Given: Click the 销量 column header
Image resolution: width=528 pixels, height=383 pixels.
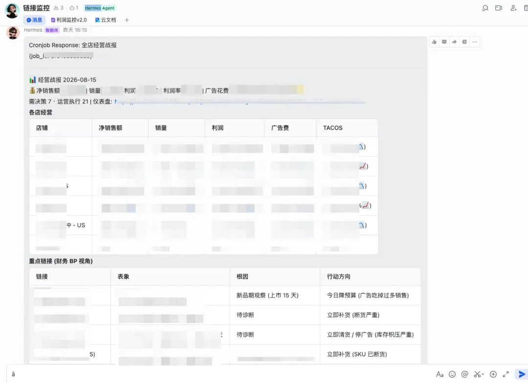Looking at the screenshot, I should [161, 128].
